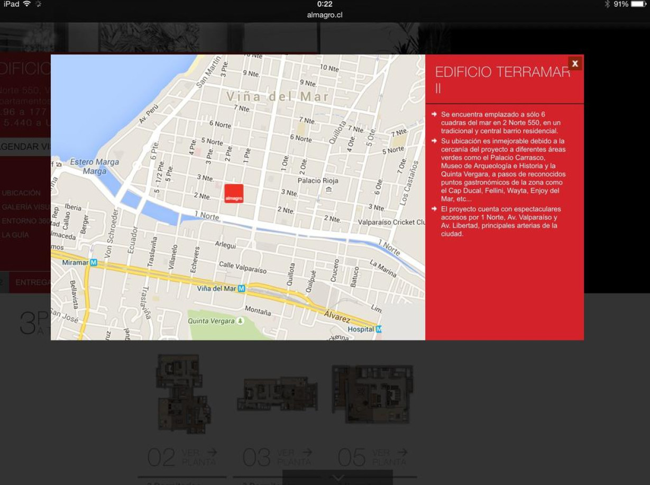The image size is (650, 485).
Task: Click the "Crucero" street label
Action: (334, 270)
